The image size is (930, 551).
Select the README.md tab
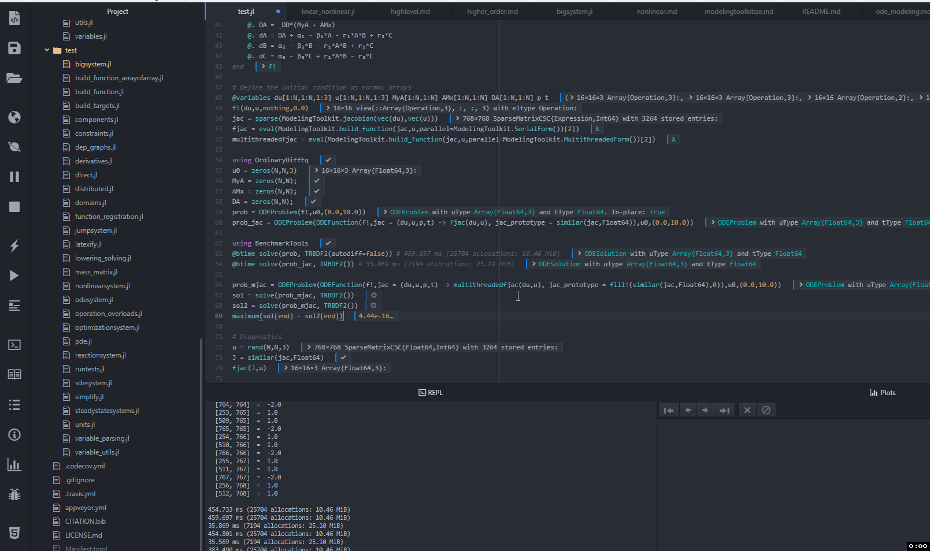(x=821, y=12)
